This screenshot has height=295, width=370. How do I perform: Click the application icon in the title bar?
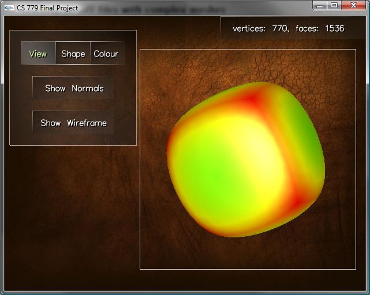[9, 7]
